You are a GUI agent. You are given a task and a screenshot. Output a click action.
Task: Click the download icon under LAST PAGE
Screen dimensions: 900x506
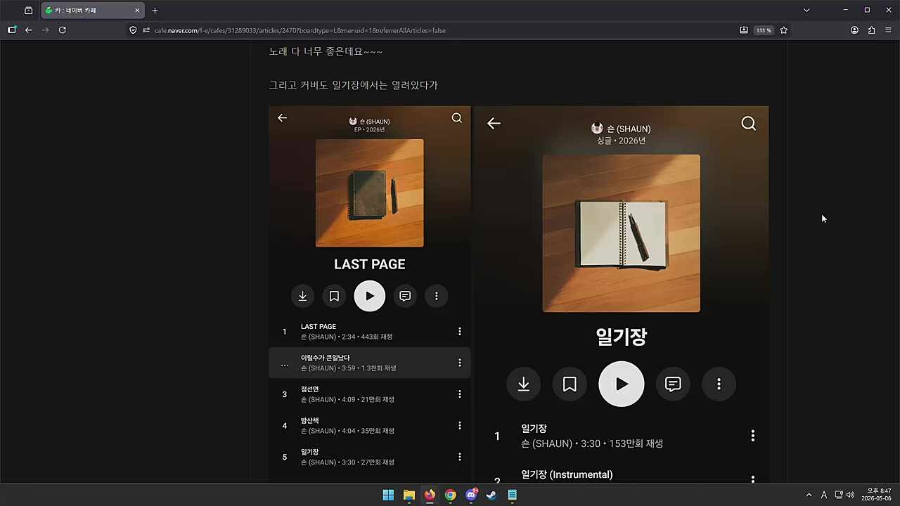[302, 296]
